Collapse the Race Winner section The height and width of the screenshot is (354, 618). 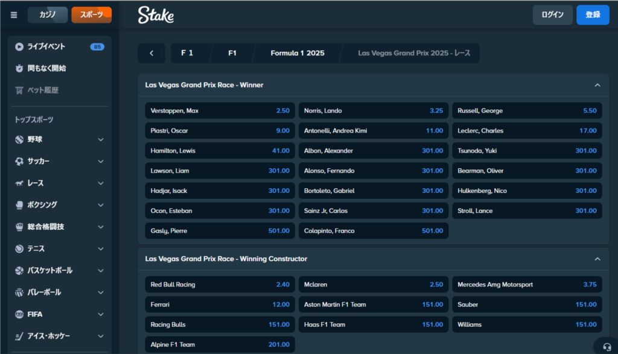[597, 85]
